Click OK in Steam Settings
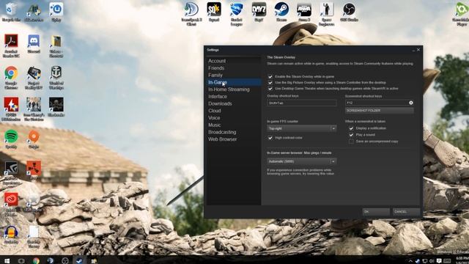This screenshot has height=264, width=469. point(376,212)
